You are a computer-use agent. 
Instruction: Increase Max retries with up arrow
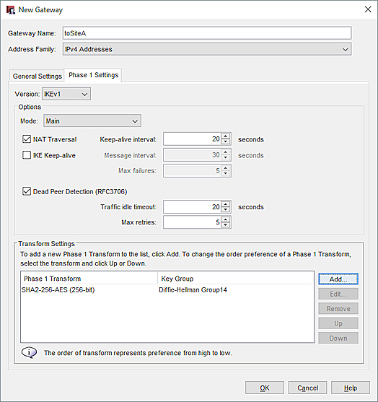click(x=226, y=219)
